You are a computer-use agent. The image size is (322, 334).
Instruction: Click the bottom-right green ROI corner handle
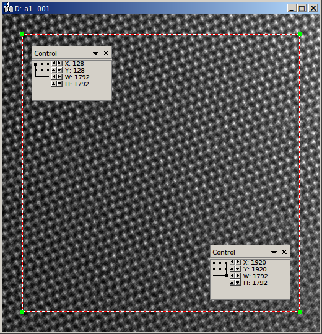pos(300,312)
